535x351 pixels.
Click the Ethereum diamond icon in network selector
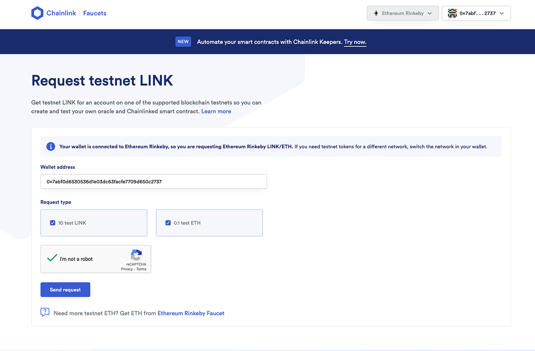[x=376, y=13]
